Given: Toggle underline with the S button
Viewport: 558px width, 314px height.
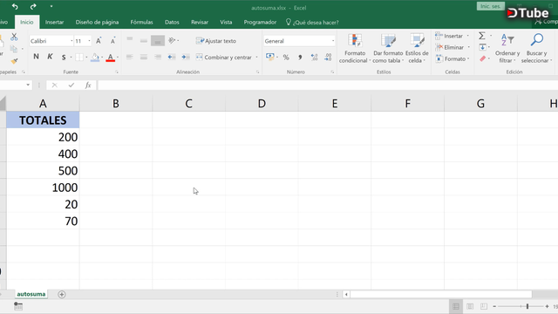Looking at the screenshot, I should pos(64,57).
